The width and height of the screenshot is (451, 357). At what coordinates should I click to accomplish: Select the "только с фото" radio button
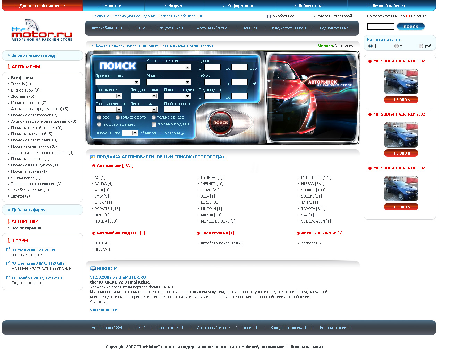(117, 117)
